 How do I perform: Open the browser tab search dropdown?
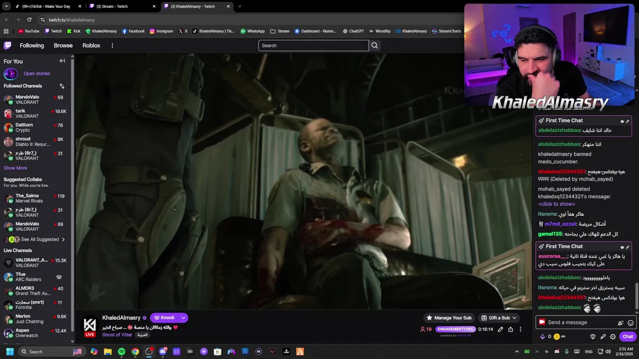pyautogui.click(x=6, y=6)
